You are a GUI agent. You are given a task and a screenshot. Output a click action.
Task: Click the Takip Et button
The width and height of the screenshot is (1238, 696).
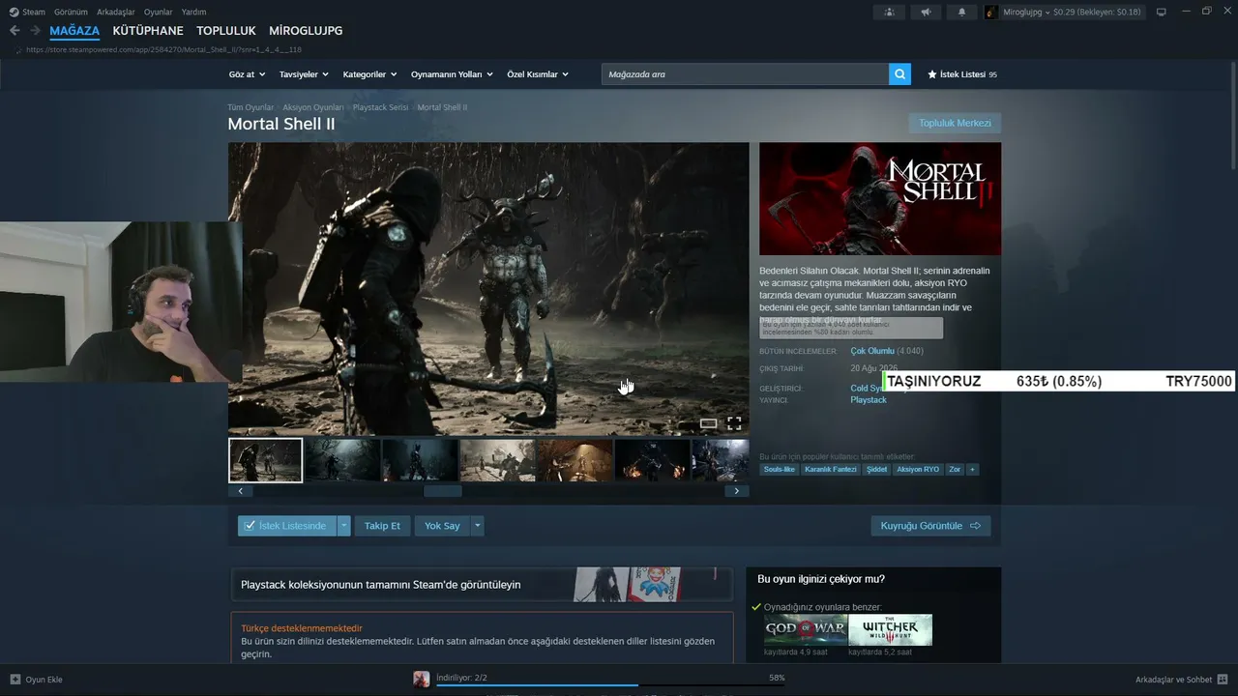(382, 526)
